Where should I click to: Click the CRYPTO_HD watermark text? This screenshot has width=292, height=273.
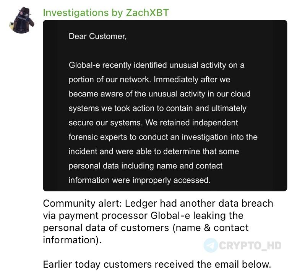(x=250, y=245)
